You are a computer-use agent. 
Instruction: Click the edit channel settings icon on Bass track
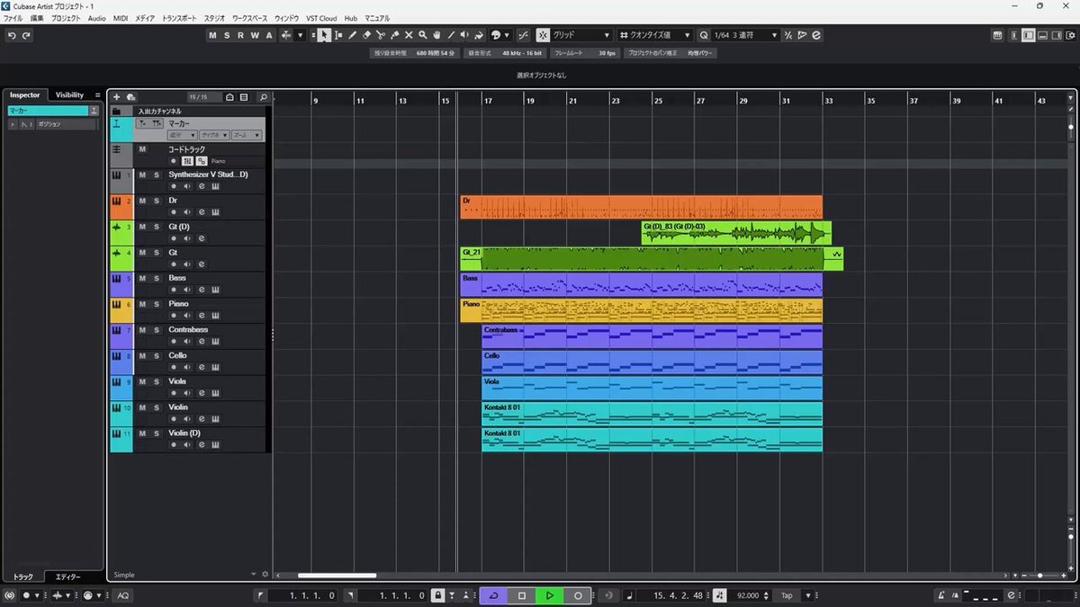click(x=202, y=290)
